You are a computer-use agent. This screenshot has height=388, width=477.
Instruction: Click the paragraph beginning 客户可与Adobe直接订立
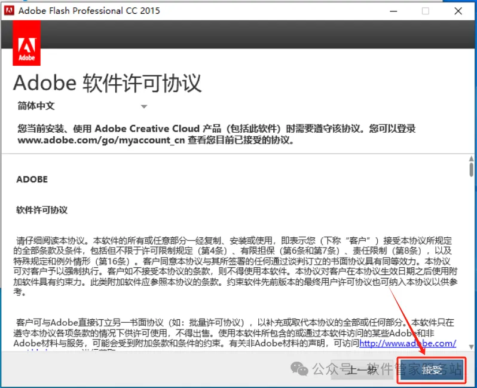point(234,333)
